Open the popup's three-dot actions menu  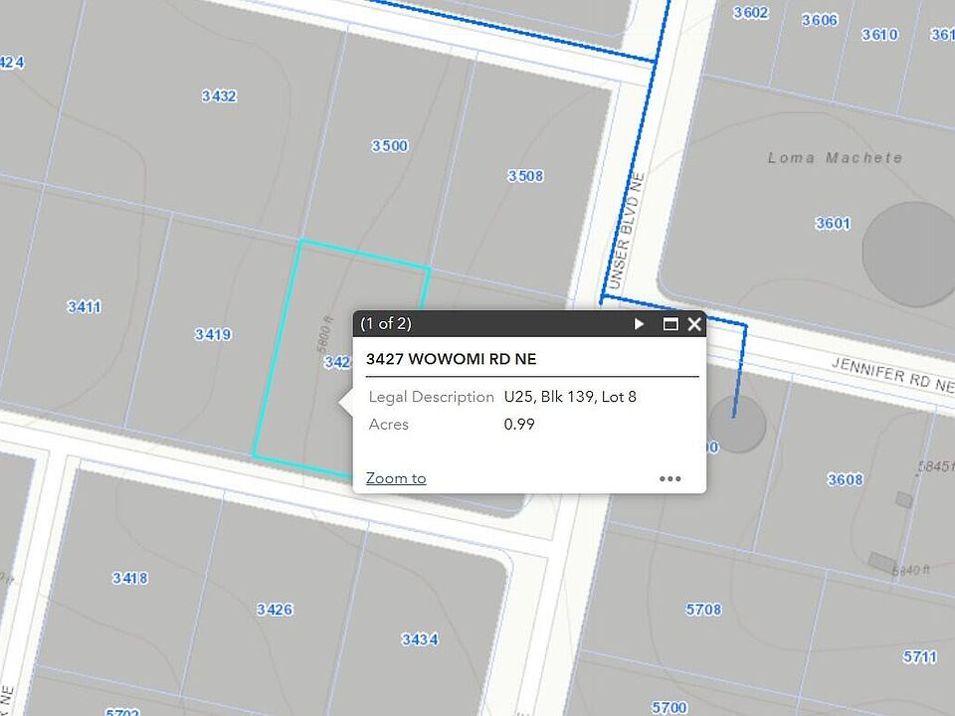pyautogui.click(x=669, y=478)
